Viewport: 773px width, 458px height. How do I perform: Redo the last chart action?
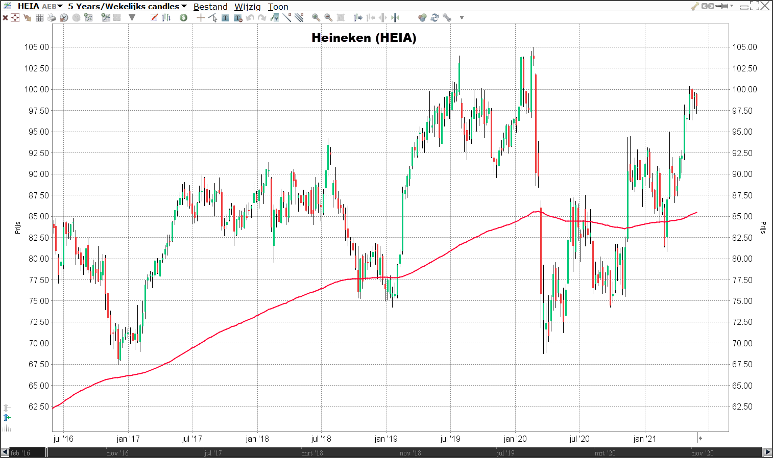click(x=262, y=18)
